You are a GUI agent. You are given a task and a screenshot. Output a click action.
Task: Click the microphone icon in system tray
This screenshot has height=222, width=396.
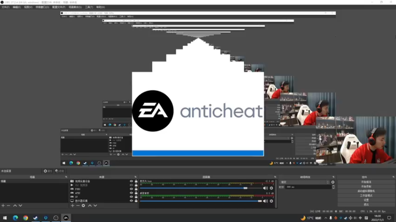click(x=331, y=218)
